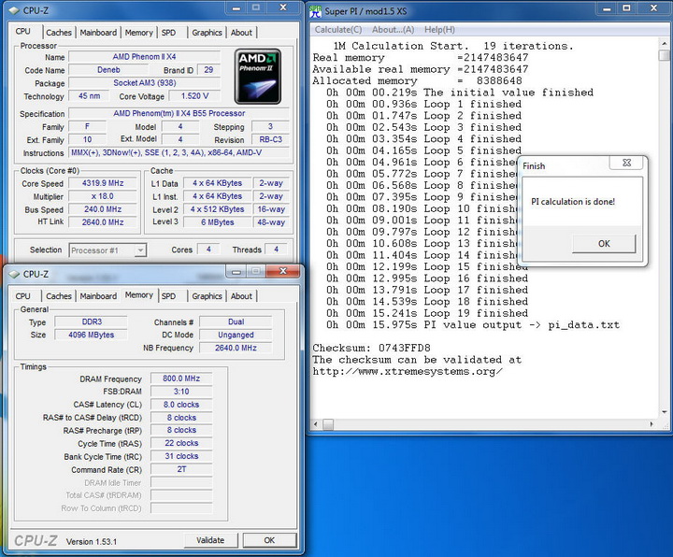Select SPD tab in lower CPU-Z window
673x557 pixels.
tap(168, 296)
